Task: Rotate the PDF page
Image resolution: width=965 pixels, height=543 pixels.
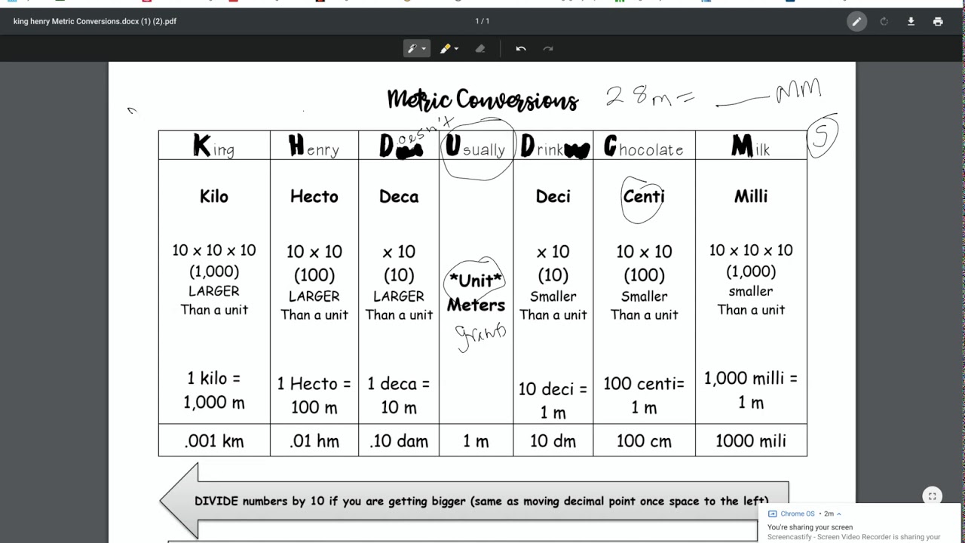Action: click(884, 21)
